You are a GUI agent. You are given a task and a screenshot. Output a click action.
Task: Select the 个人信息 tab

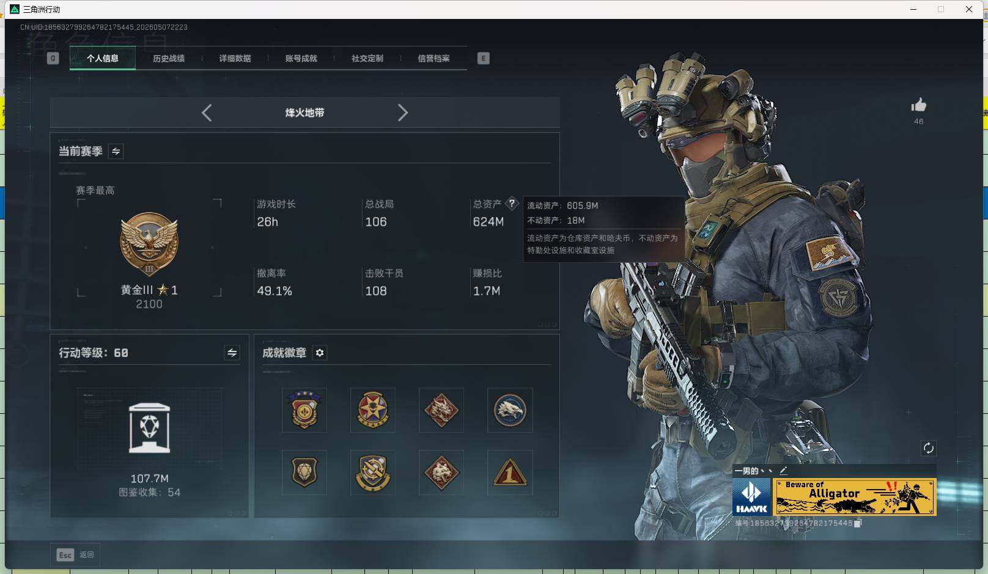point(103,59)
